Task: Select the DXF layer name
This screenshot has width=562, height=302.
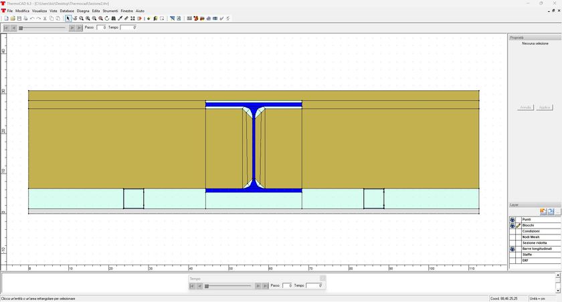Action: [x=525, y=261]
